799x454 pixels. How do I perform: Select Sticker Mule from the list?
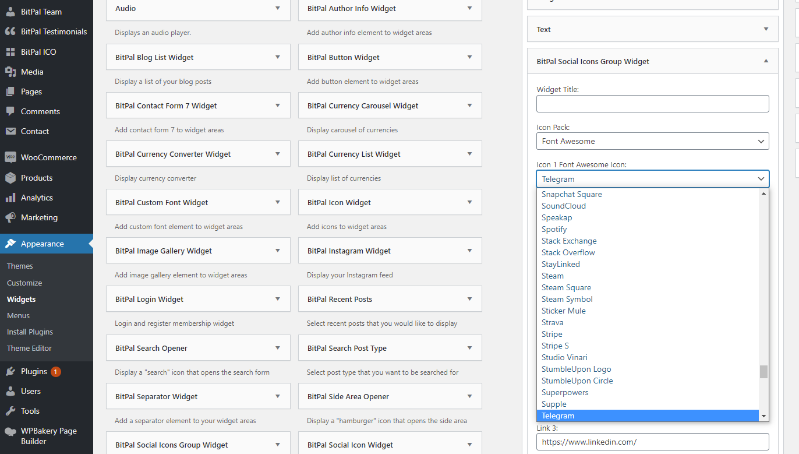(648, 311)
